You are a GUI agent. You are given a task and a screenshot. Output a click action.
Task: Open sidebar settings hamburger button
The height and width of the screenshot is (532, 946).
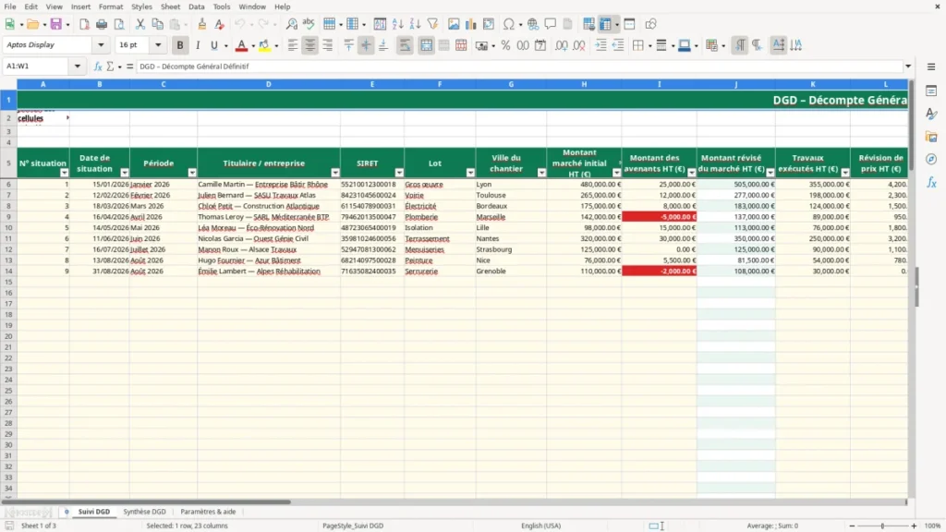tap(931, 66)
